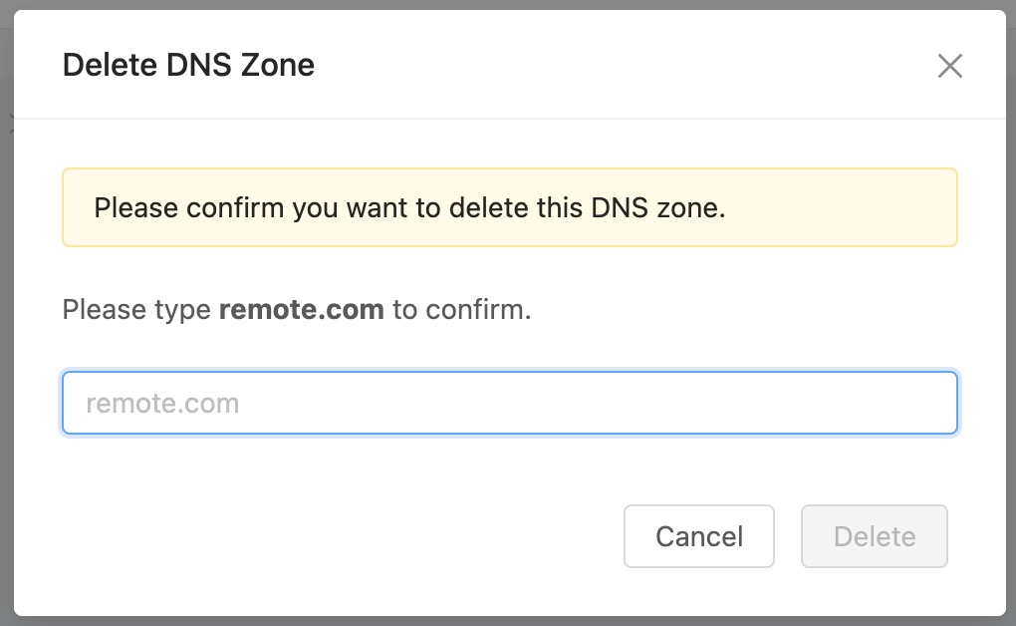
Task: Click the words "to confirm." in instructions
Action: click(x=461, y=309)
